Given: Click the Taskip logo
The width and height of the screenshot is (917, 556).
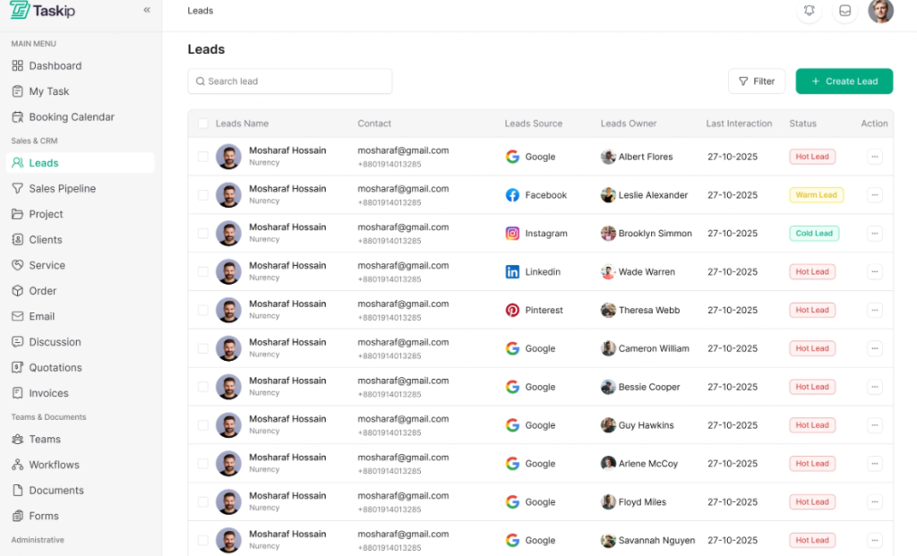Looking at the screenshot, I should coord(43,11).
